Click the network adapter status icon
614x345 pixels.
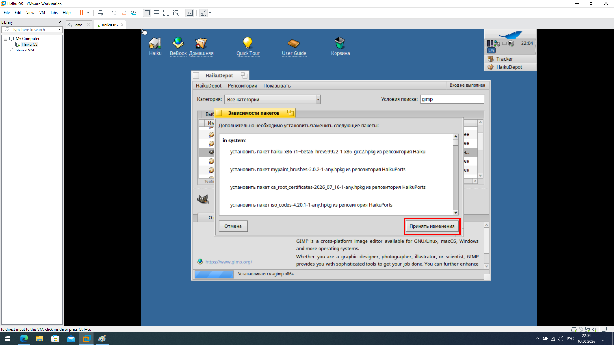click(587, 329)
